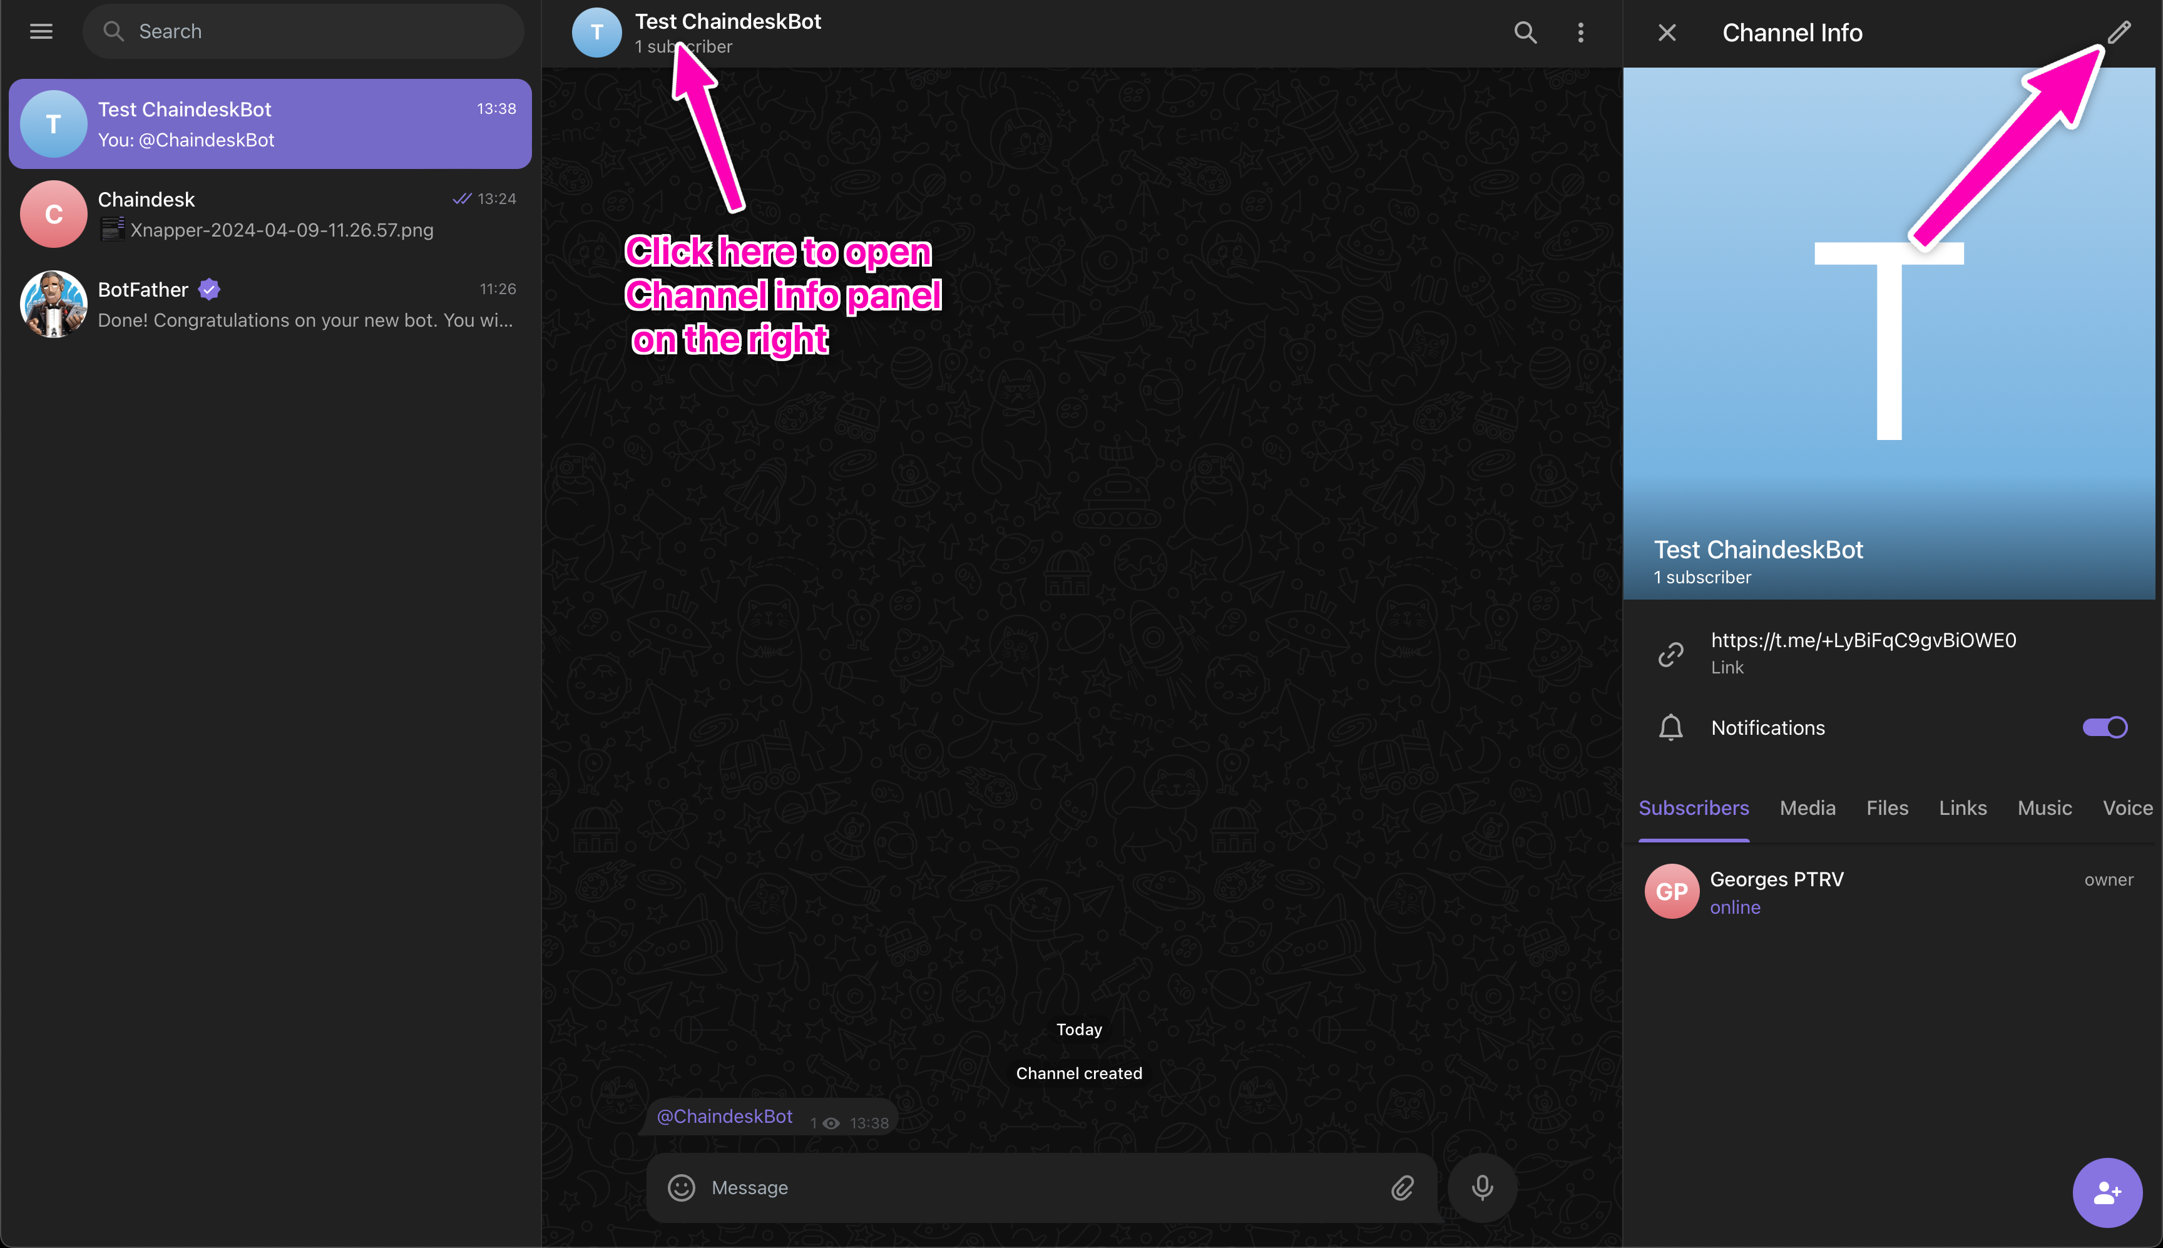
Task: Open the Links tab in Channel Info
Action: point(1961,807)
